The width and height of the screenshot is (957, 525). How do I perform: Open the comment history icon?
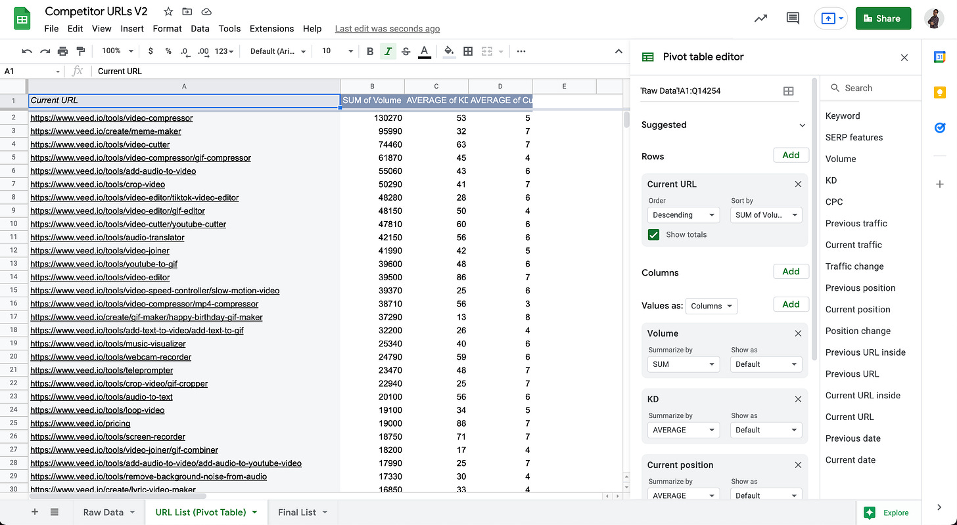coord(793,18)
